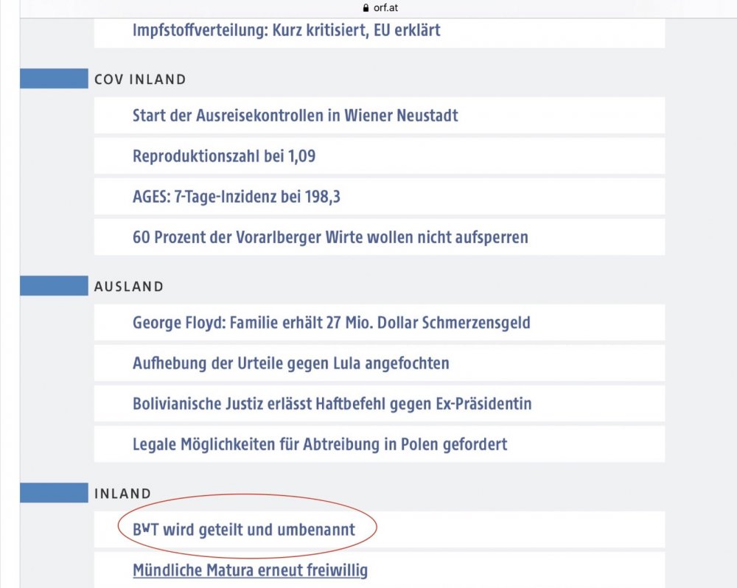
Task: Read Start der Ausreisekontrollen in Wiener Neustadt
Action: click(x=295, y=116)
